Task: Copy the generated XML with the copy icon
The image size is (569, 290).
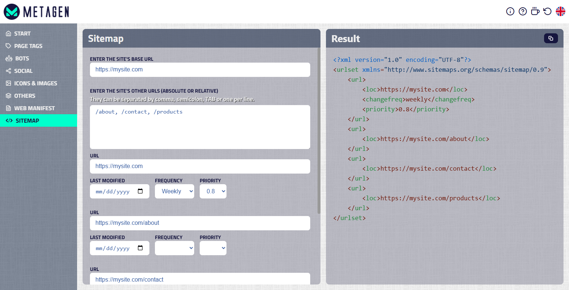Action: pos(551,38)
